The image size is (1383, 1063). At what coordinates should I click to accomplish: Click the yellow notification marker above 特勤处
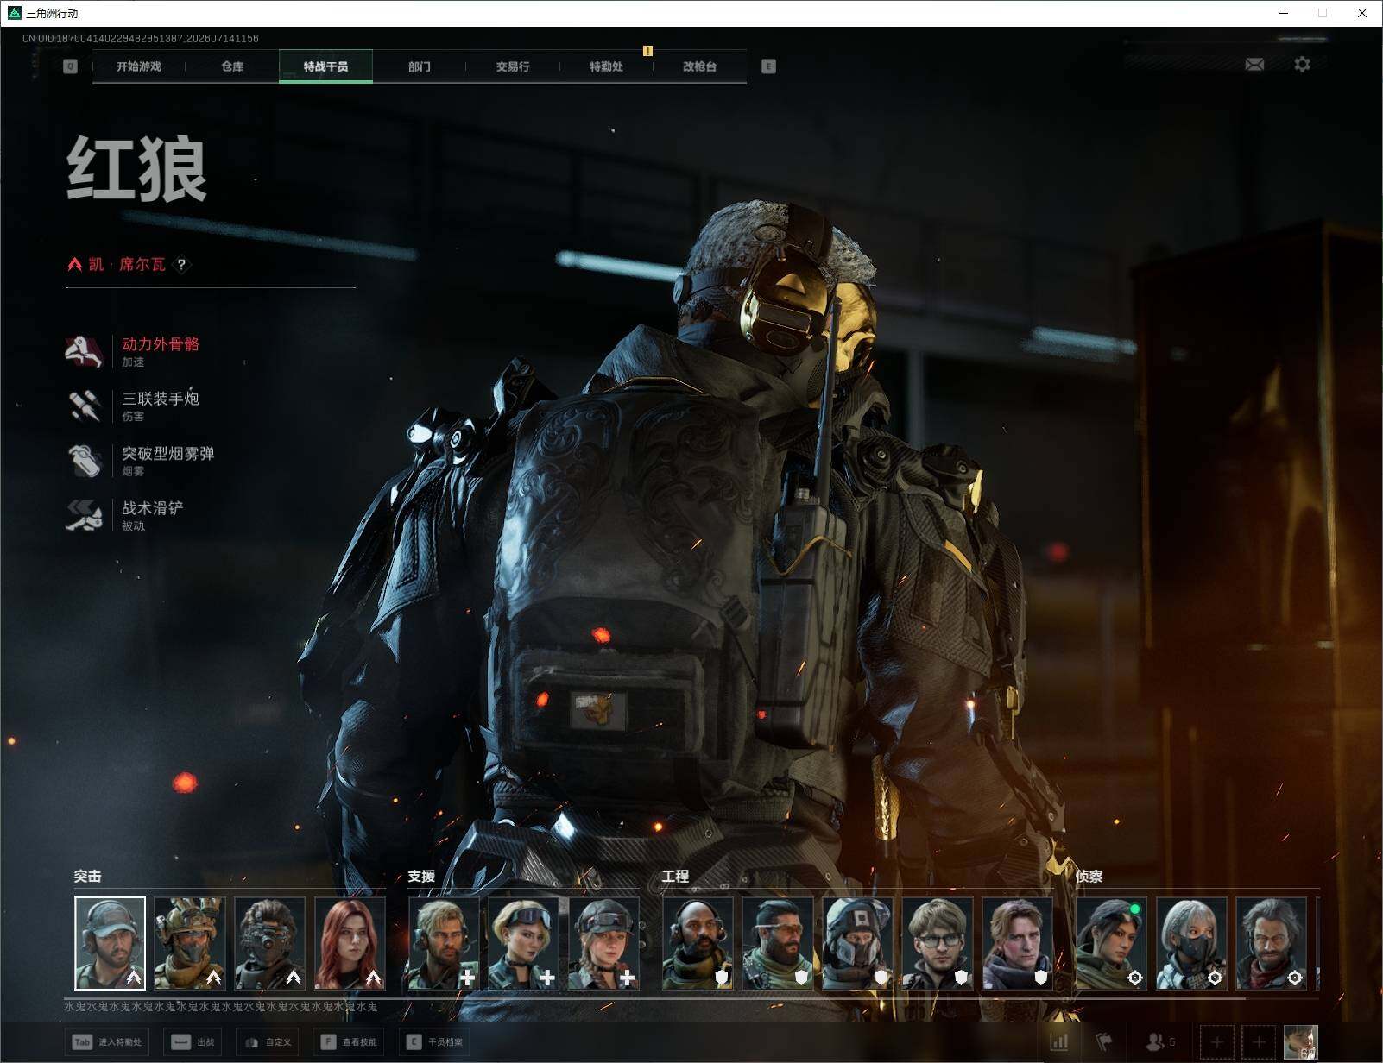click(647, 51)
